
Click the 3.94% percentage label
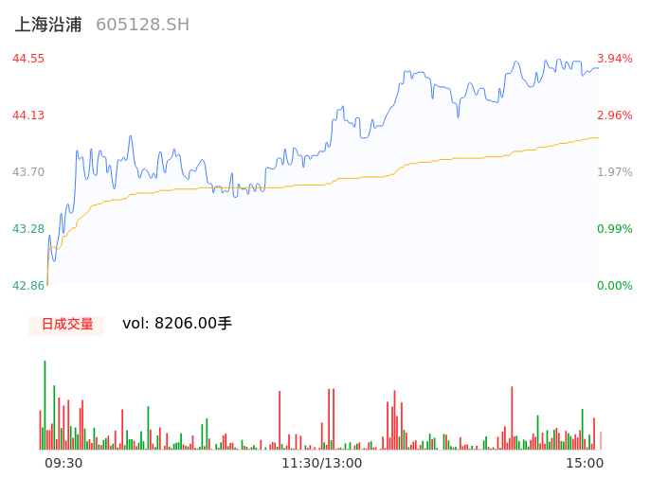pos(614,59)
